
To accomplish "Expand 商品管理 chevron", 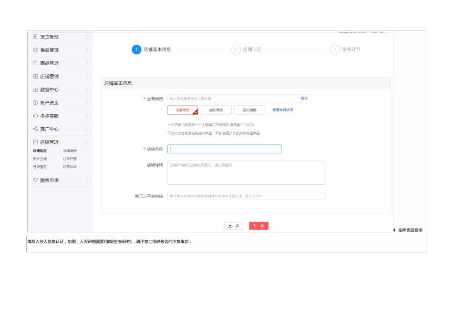I will click(88, 63).
